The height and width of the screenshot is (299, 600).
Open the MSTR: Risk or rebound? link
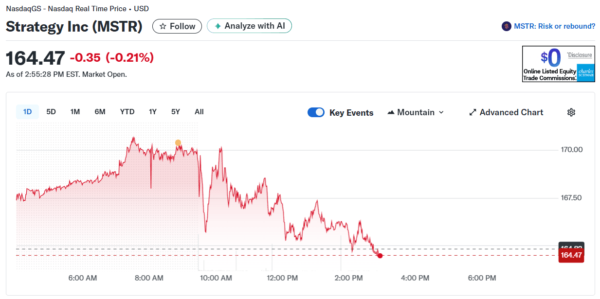tap(555, 26)
